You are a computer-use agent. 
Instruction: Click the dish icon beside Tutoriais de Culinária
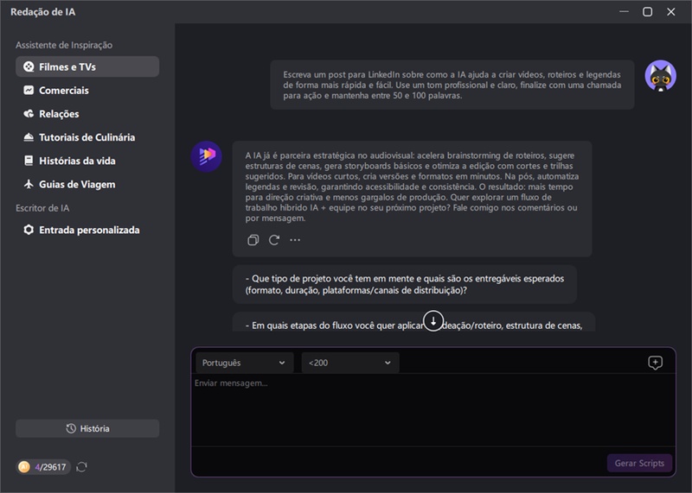click(29, 137)
